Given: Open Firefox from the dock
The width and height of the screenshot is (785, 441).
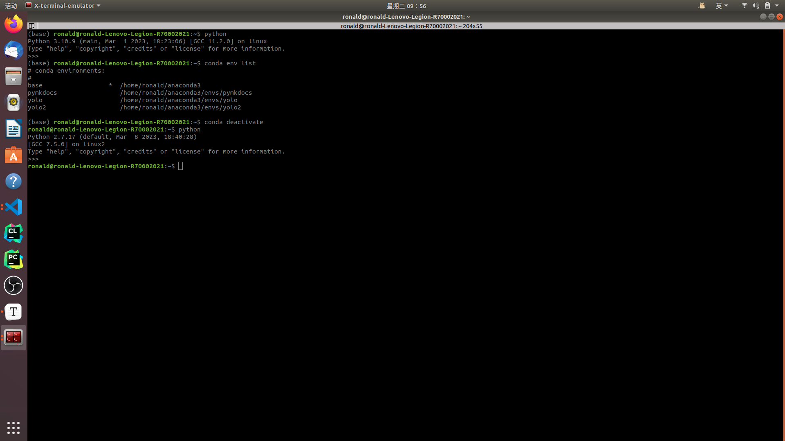Looking at the screenshot, I should point(13,24).
